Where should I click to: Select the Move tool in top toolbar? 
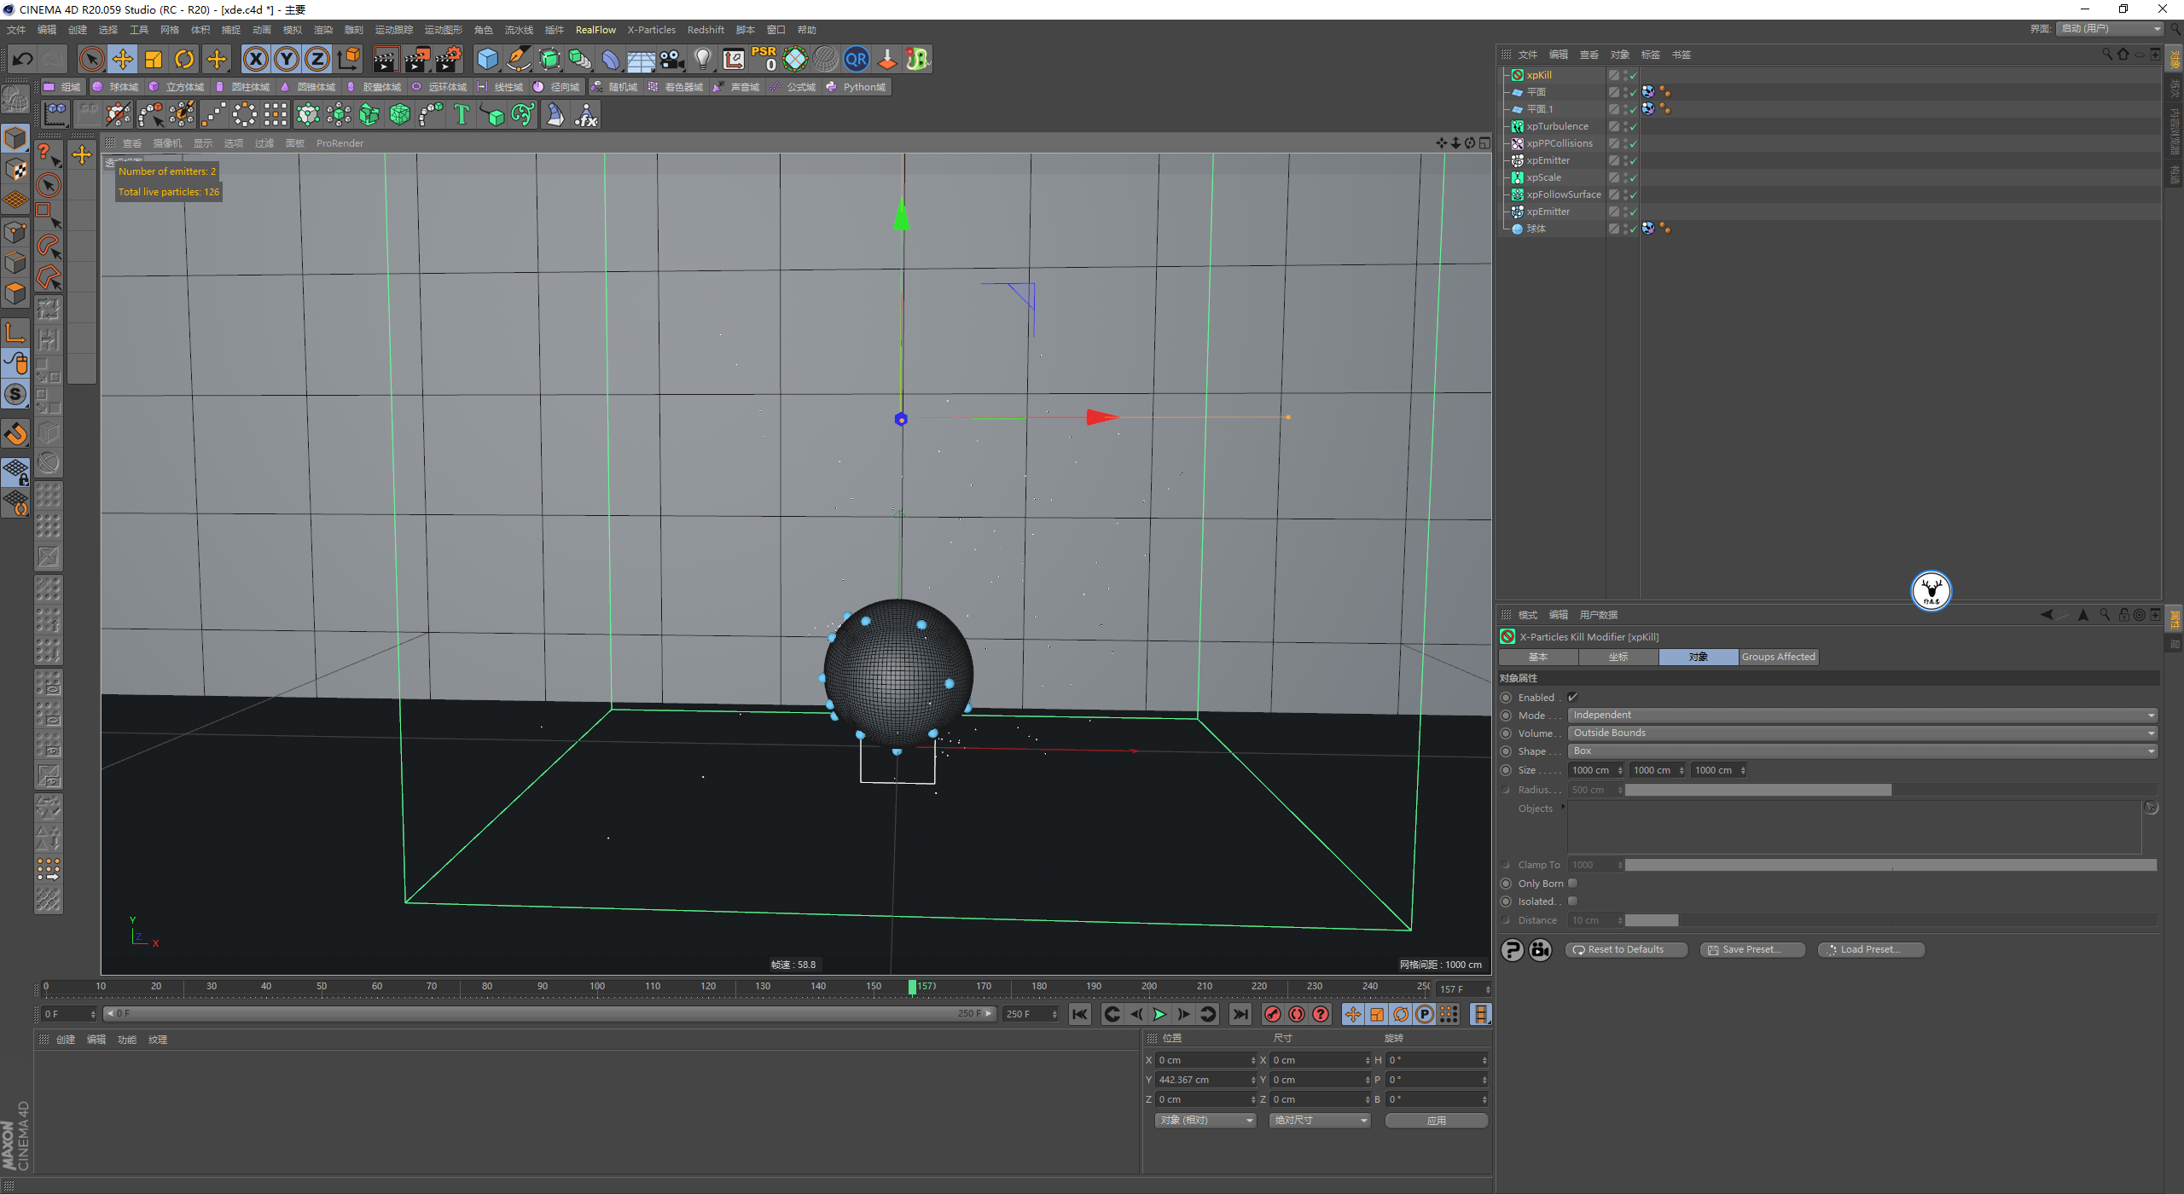123,59
